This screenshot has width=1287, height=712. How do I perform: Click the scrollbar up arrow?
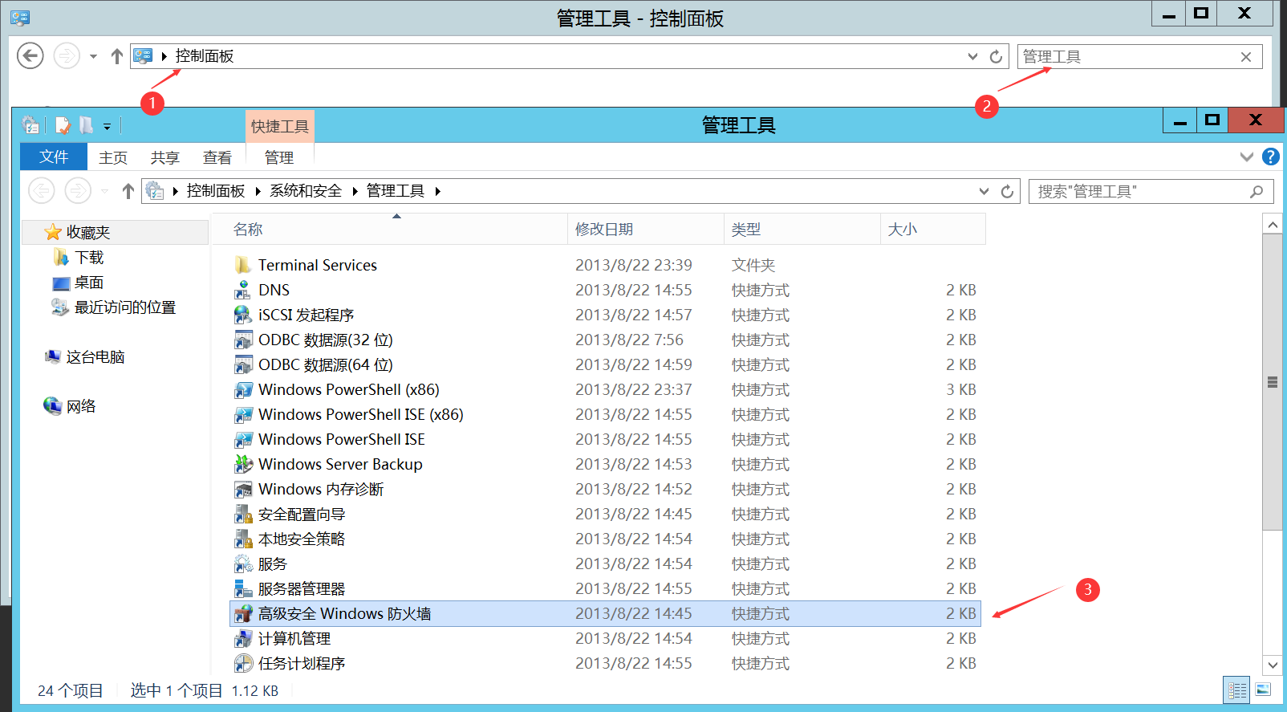(1273, 225)
